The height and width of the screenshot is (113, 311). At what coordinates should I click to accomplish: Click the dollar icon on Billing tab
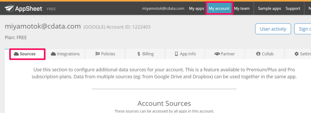pyautogui.click(x=139, y=54)
